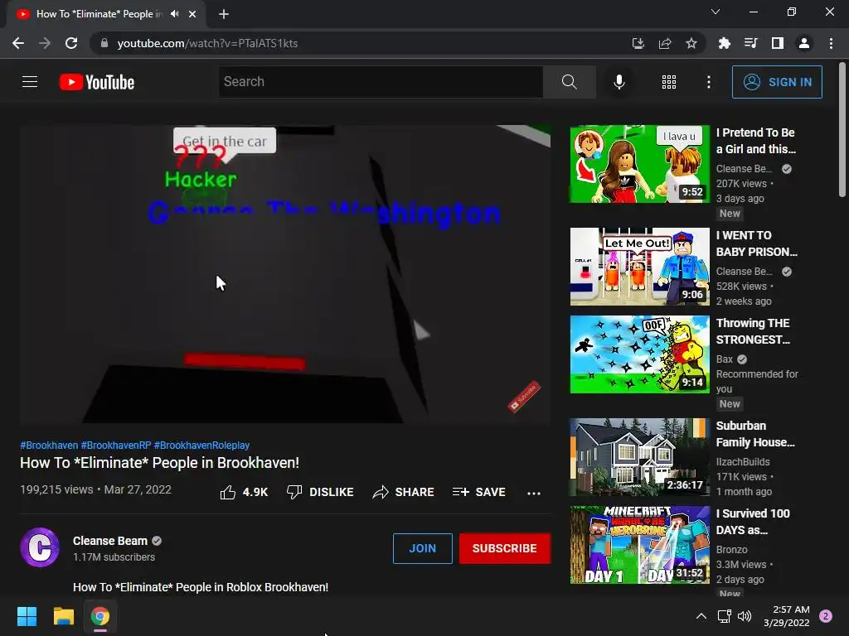Click the video player area
Image resolution: width=849 pixels, height=636 pixels.
click(285, 274)
